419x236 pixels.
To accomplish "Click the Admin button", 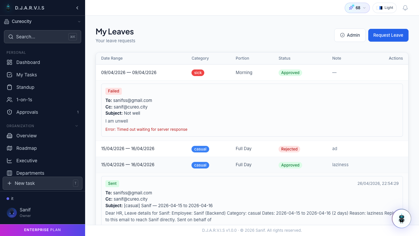I will tap(350, 35).
